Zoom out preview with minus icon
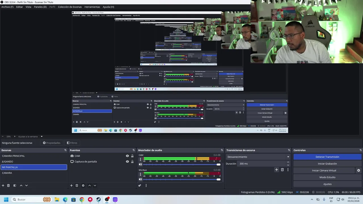The height and width of the screenshot is (204, 363). [3, 137]
